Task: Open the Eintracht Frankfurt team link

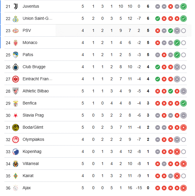Action: tap(37, 79)
